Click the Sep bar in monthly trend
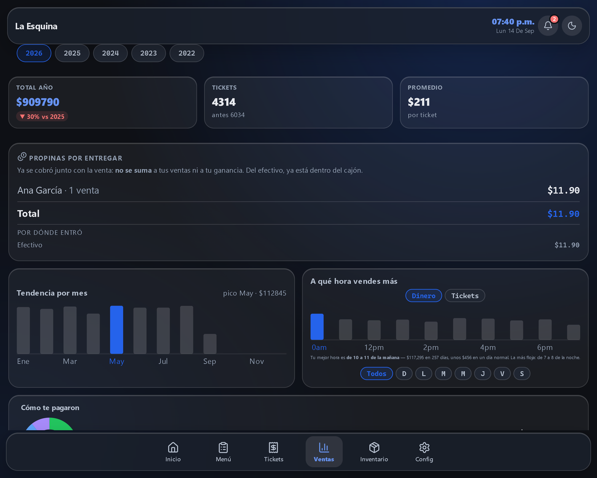 click(210, 344)
